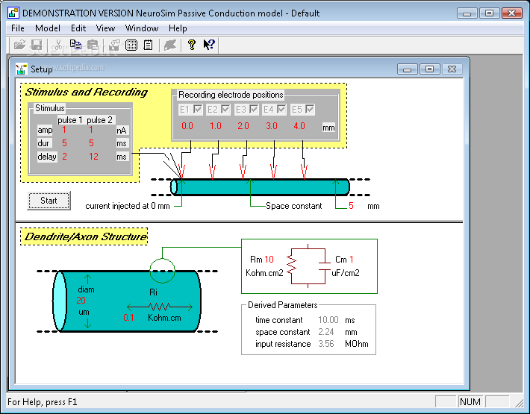Click pulse 1 amp value field
Image resolution: width=530 pixels, height=414 pixels.
[64, 130]
